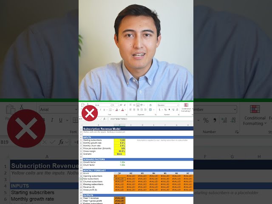Click Merge & Center icon in center ribbon
272x204 pixels.
pos(150,110)
